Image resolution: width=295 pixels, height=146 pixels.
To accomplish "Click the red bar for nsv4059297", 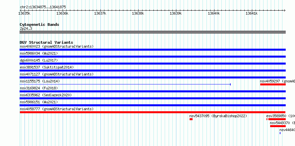I will coord(273,84).
